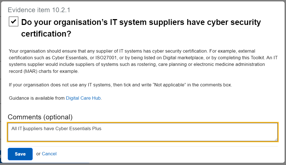Click the words 'All IT' in the comment
Screen dimensions: 286x165
click(17, 128)
